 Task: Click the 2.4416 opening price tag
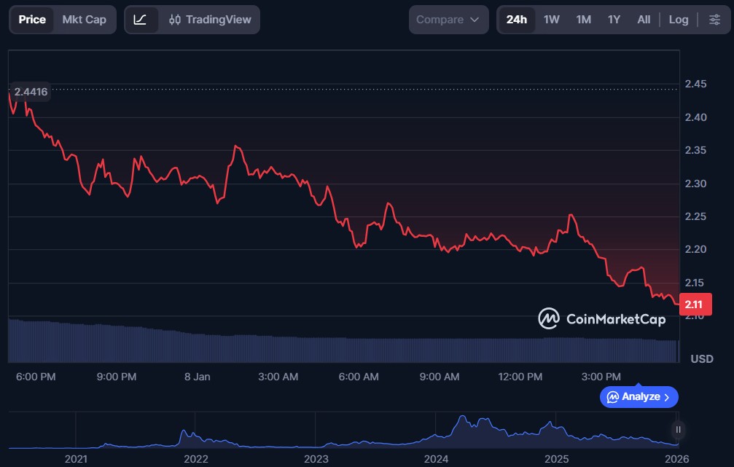pos(31,91)
